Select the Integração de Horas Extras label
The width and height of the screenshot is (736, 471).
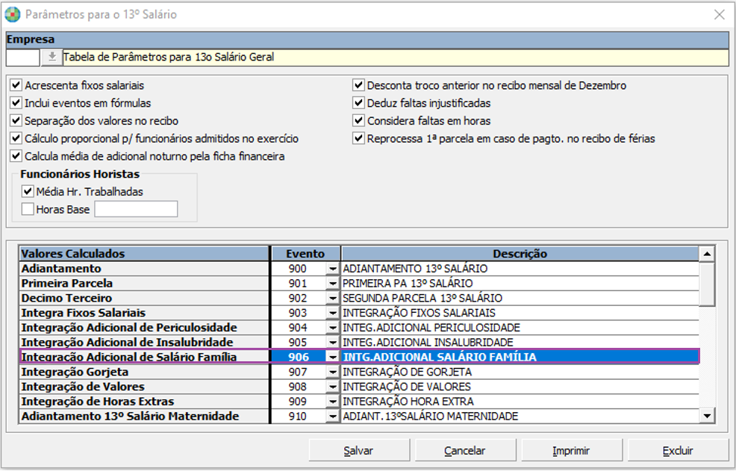click(144, 402)
